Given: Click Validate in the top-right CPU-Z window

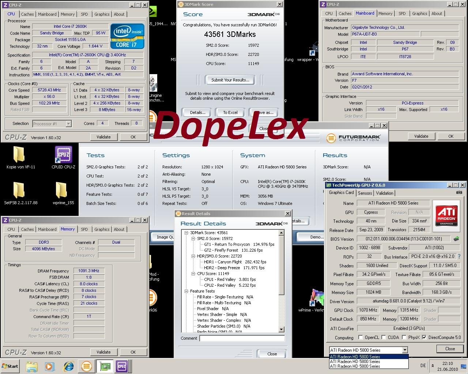Looking at the screenshot, I should click(x=421, y=136).
